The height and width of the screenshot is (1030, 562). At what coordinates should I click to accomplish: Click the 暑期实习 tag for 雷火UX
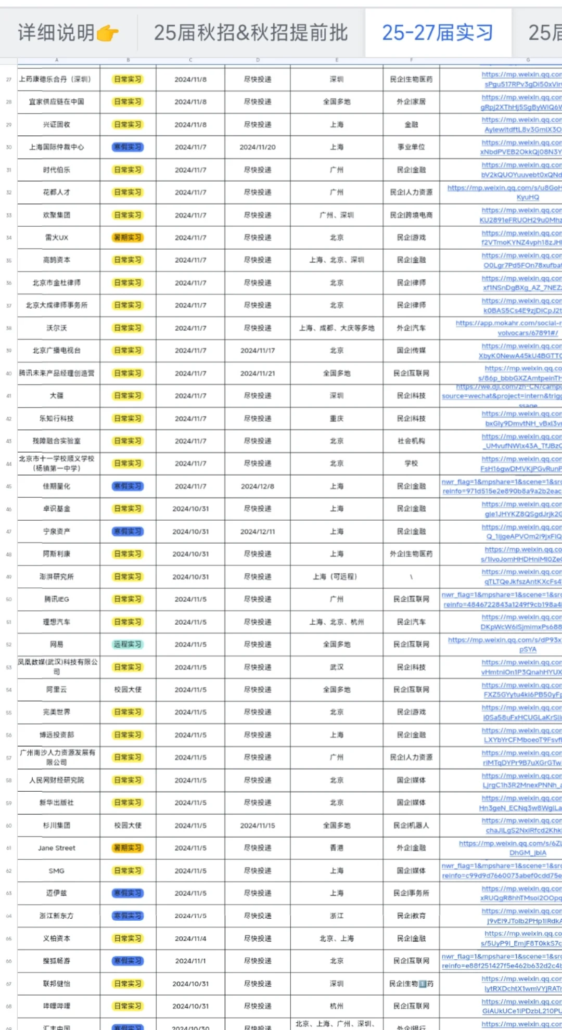(128, 238)
